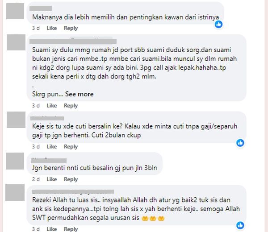This screenshot has width=268, height=232.
Task: Like the "Suami sy dulu" comment
Action: pos(52,106)
